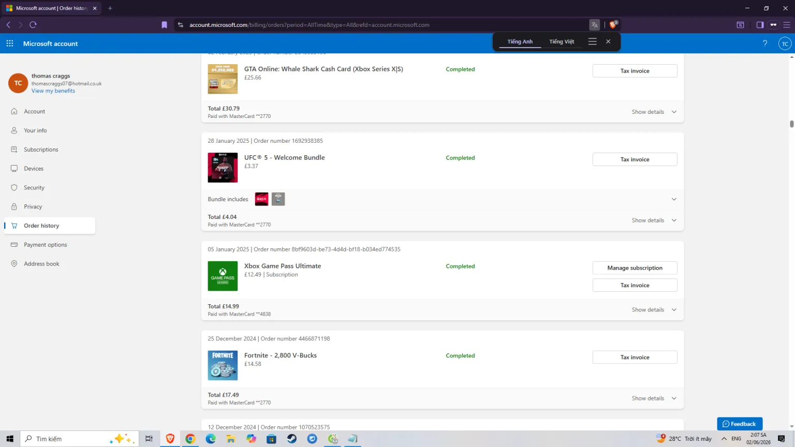Open File Explorer from the taskbar
This screenshot has height=447, width=795.
231,439
